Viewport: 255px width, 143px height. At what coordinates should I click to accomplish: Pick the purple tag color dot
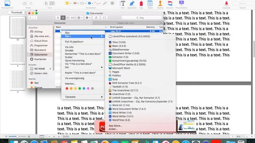click(88, 89)
